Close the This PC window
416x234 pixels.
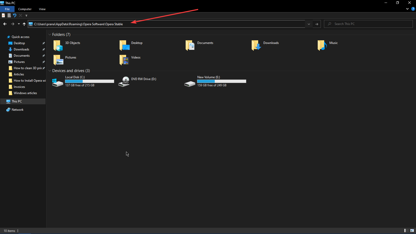point(409,3)
